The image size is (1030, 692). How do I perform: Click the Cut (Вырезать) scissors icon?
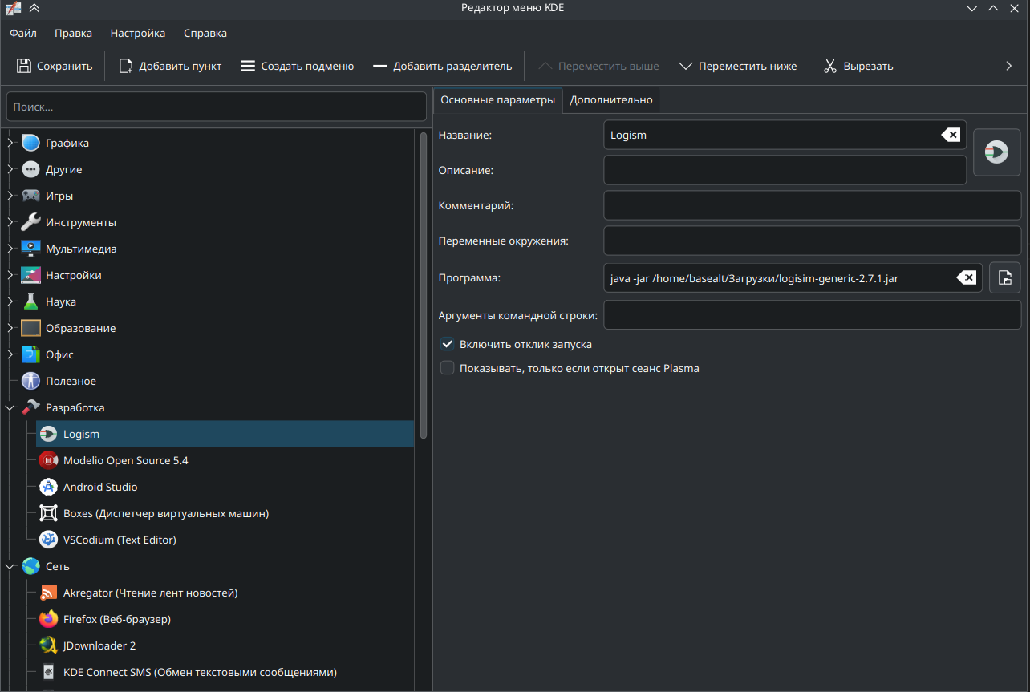coord(830,66)
